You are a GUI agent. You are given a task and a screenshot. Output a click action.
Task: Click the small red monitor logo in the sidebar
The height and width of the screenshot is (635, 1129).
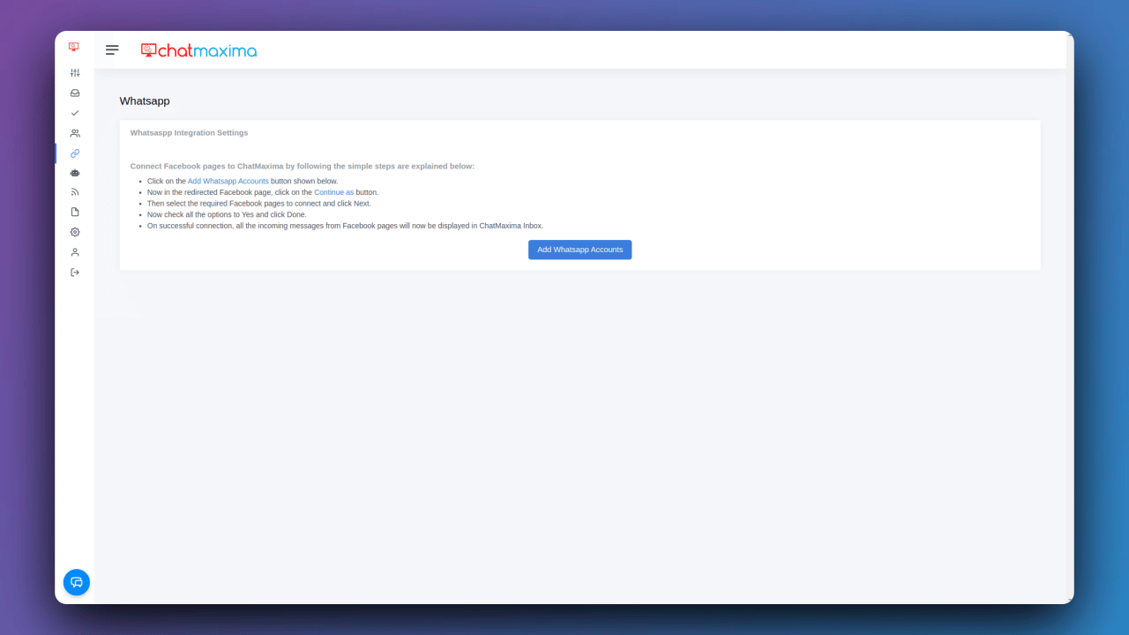pos(74,47)
